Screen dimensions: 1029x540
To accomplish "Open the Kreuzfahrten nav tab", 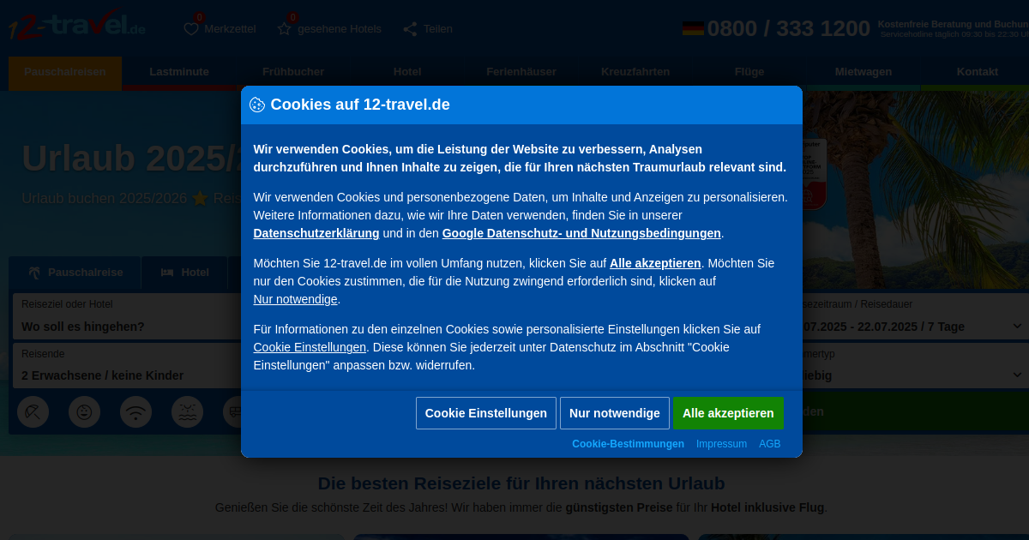I will click(635, 72).
